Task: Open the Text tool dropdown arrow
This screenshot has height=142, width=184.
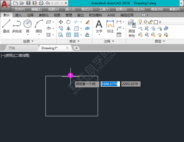Action: pos(99,35)
